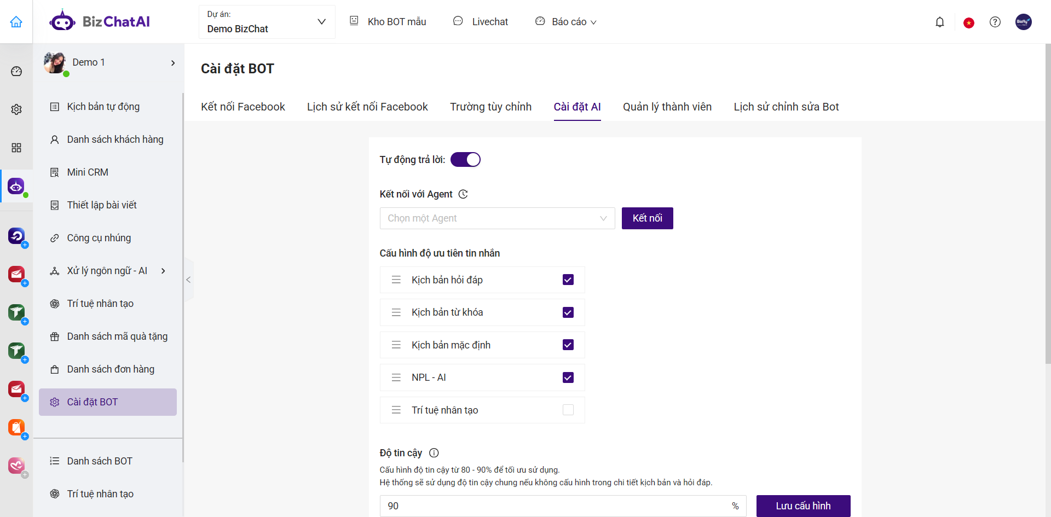Click drag handle icon of Kịch bản hỏi đáp
The image size is (1051, 517).
(396, 280)
